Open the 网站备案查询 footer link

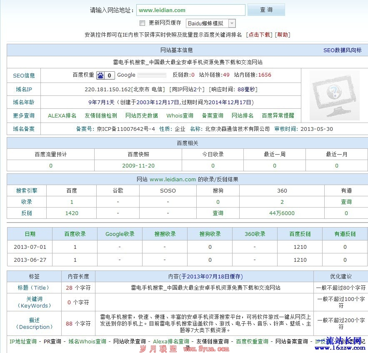pos(291,341)
